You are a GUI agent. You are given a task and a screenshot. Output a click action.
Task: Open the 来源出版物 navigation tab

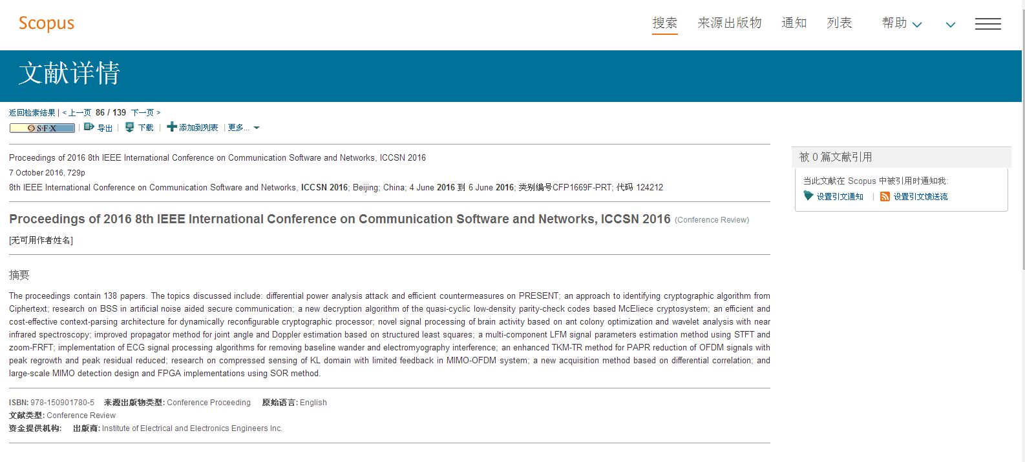tap(730, 23)
